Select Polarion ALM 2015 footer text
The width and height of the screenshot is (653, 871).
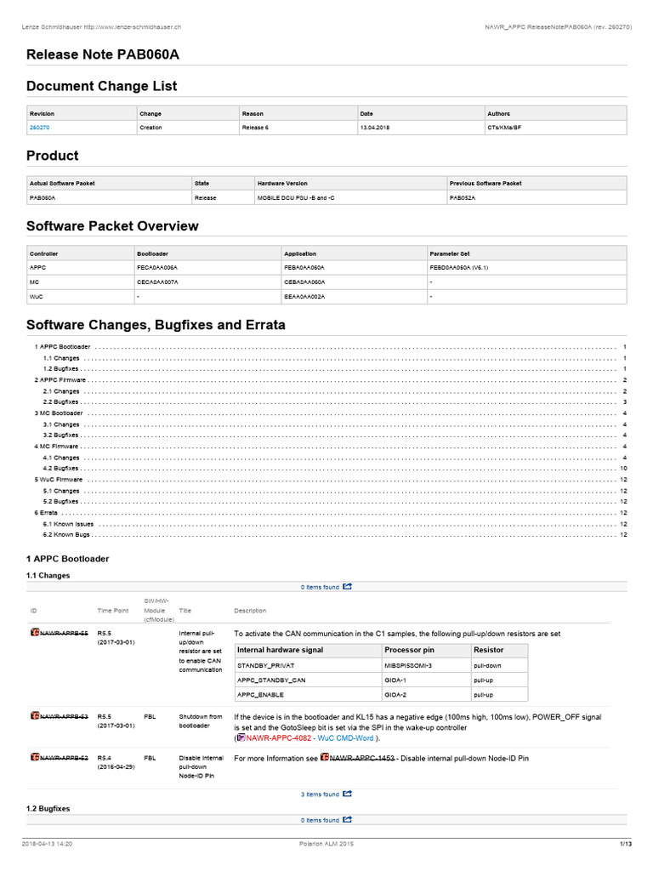coord(326,844)
